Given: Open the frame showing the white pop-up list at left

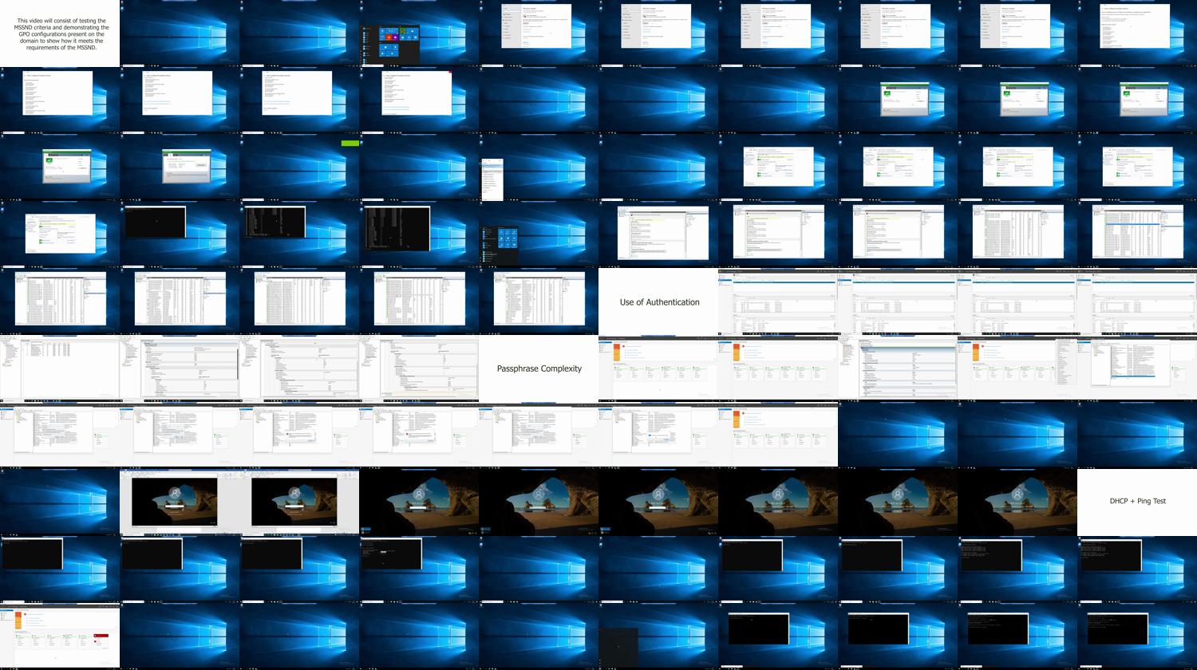Looking at the screenshot, I should (492, 178).
